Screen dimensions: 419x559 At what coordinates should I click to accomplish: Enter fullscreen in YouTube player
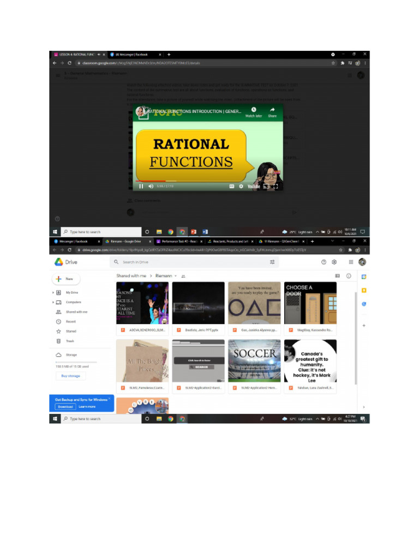point(276,186)
